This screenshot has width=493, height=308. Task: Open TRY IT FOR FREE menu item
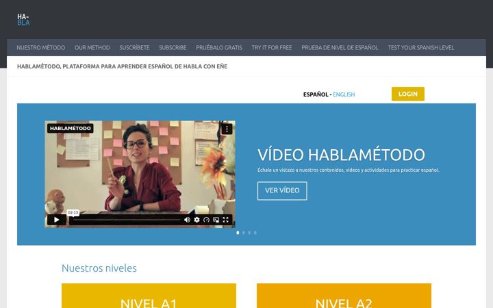point(272,47)
